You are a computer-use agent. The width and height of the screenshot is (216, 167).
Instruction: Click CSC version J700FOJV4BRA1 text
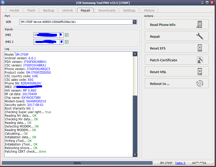tap(25, 65)
